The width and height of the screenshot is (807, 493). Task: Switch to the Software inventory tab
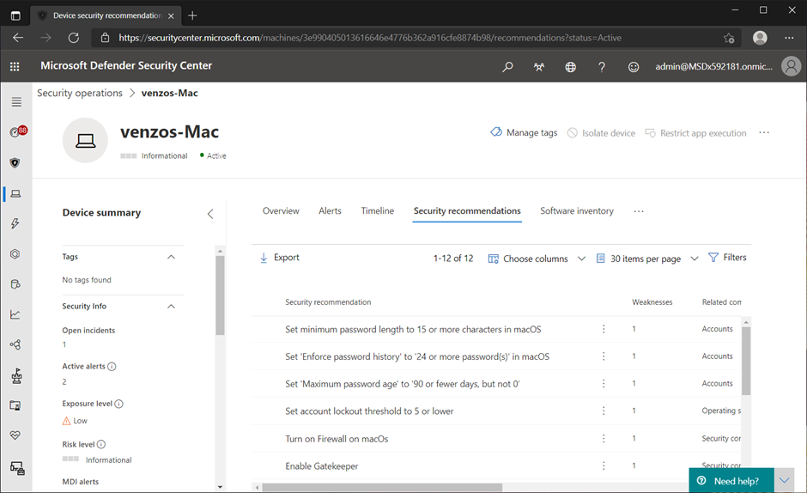click(577, 210)
